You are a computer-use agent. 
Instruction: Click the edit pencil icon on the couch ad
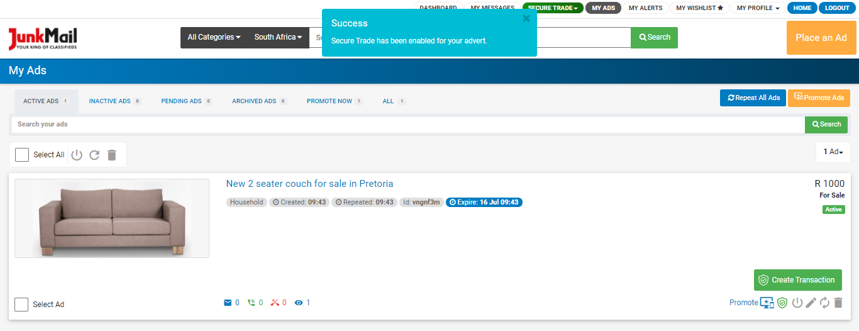pos(811,303)
